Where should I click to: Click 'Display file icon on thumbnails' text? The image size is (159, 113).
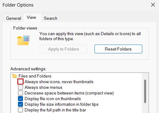coord(53,99)
